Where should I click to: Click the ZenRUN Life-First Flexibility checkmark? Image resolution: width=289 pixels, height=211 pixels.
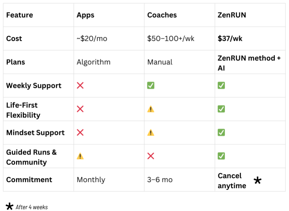pyautogui.click(x=221, y=109)
